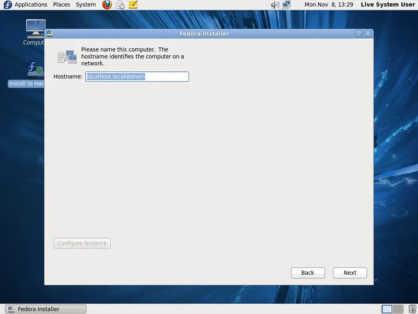Click the network computers hostname icon
418x314 pixels.
tap(67, 57)
